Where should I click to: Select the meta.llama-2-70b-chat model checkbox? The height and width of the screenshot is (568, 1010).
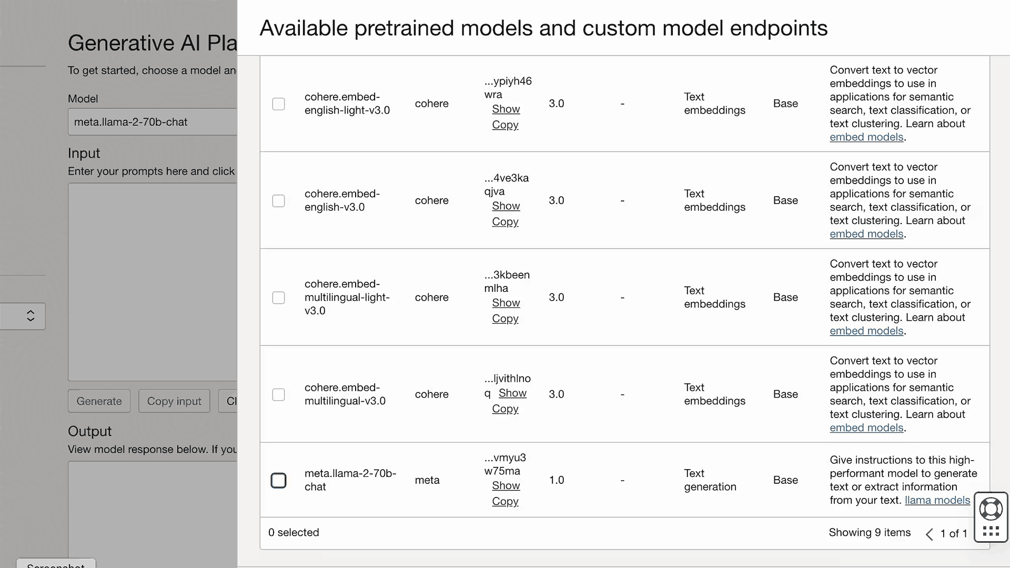coord(279,480)
